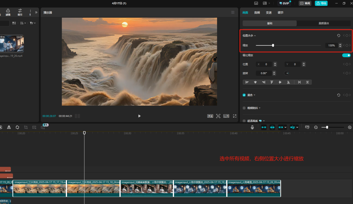Switch to the 音频 tab
This screenshot has height=204, width=353.
pos(257,13)
